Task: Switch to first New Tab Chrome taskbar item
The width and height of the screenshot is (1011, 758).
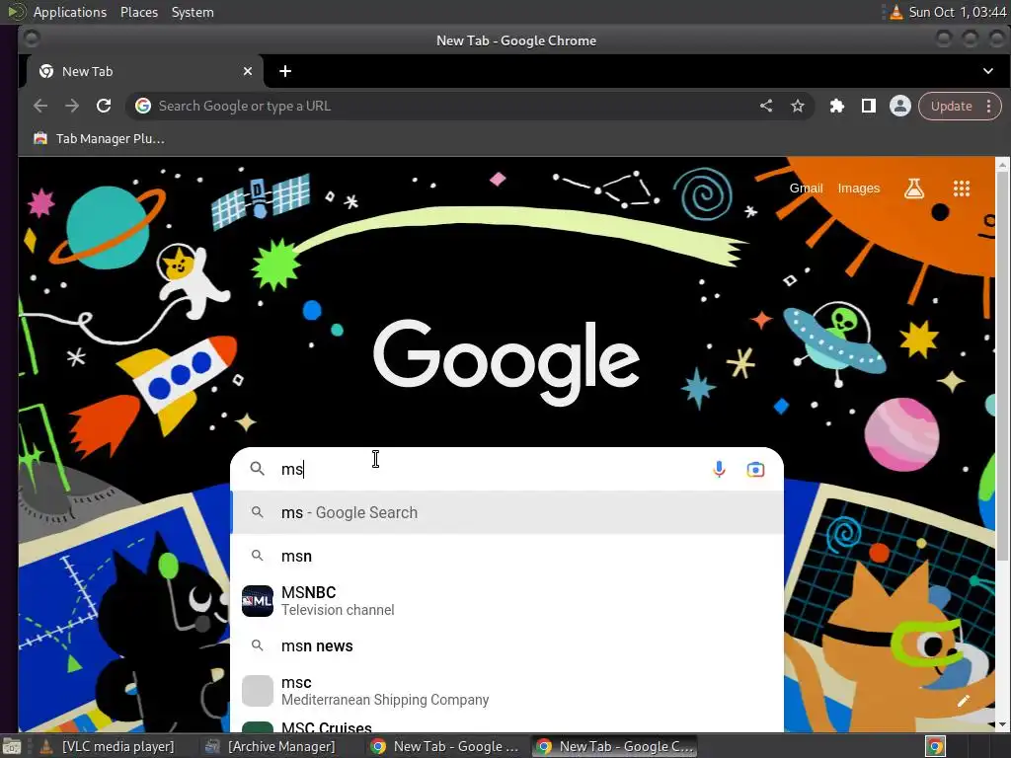Action: coord(445,746)
